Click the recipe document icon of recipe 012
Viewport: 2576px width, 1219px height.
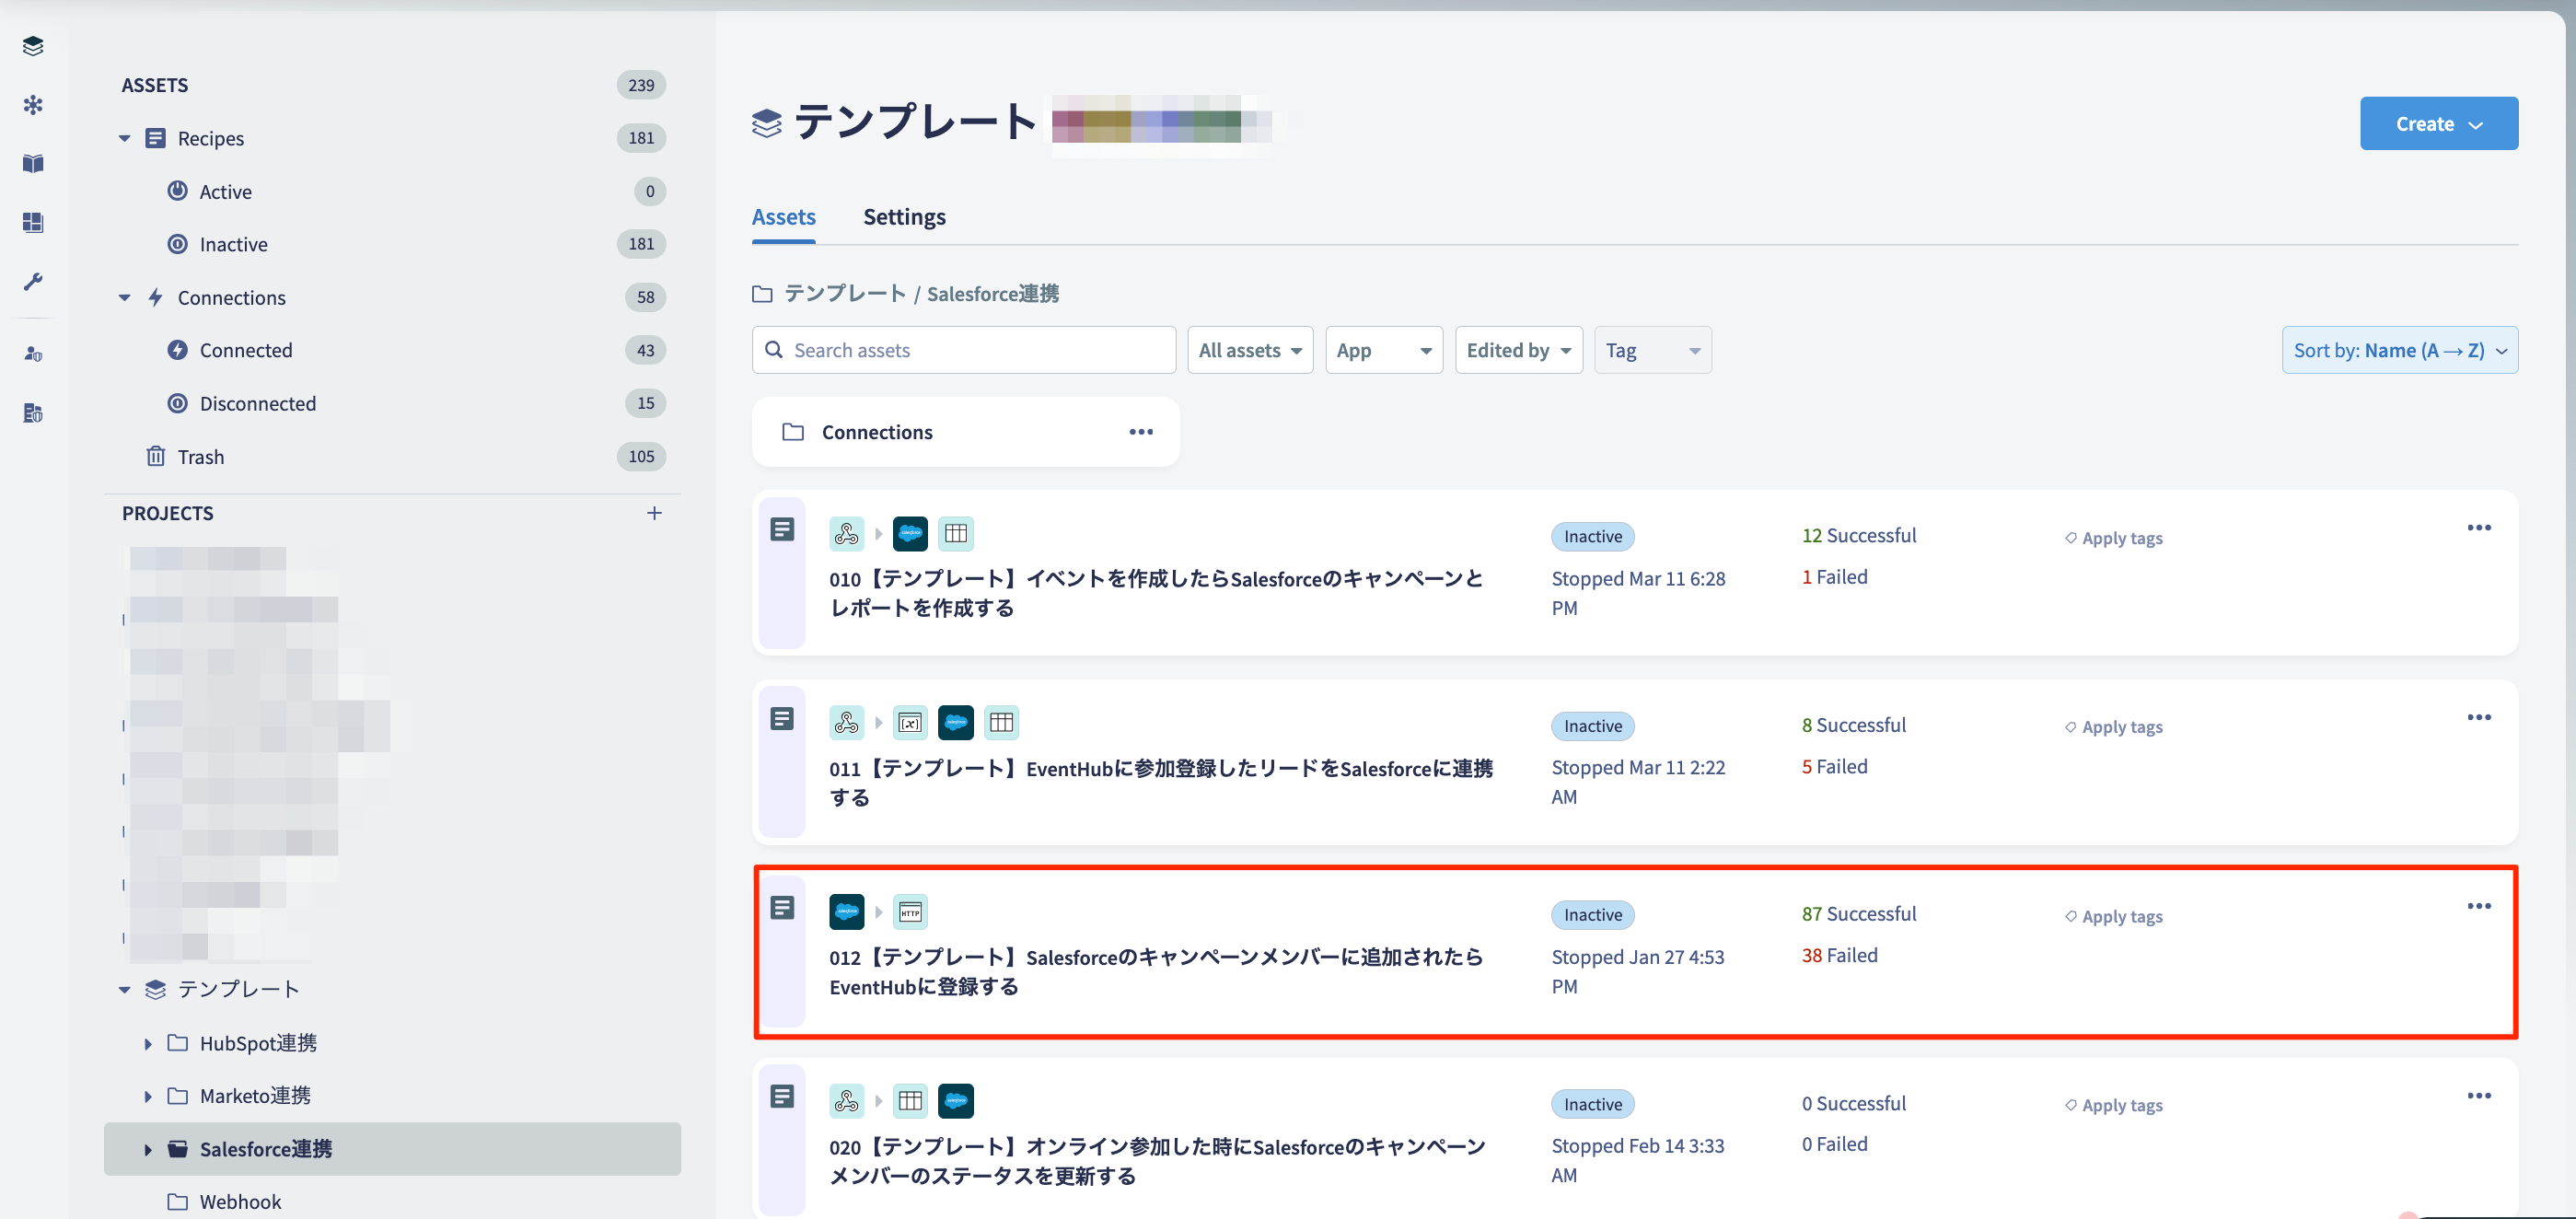[x=782, y=908]
